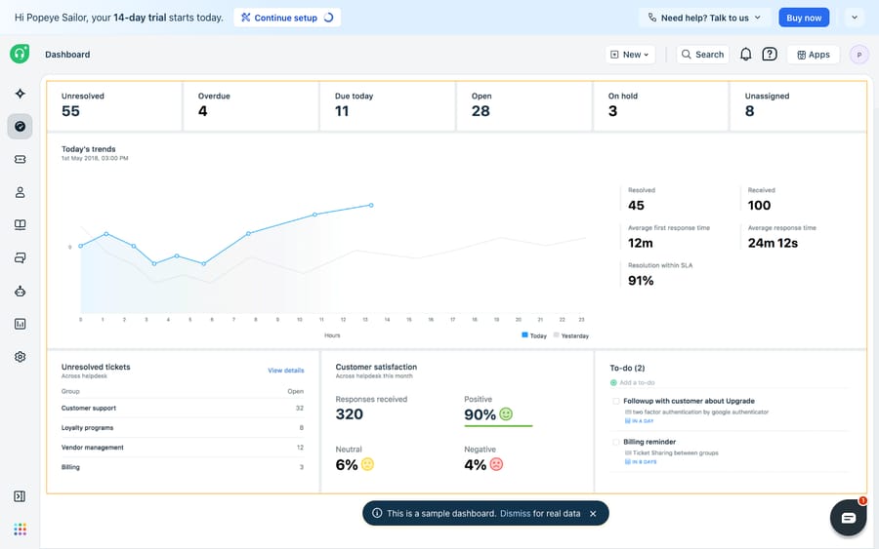This screenshot has width=879, height=549.
Task: Click the green Positive progress bar
Action: pyautogui.click(x=498, y=426)
